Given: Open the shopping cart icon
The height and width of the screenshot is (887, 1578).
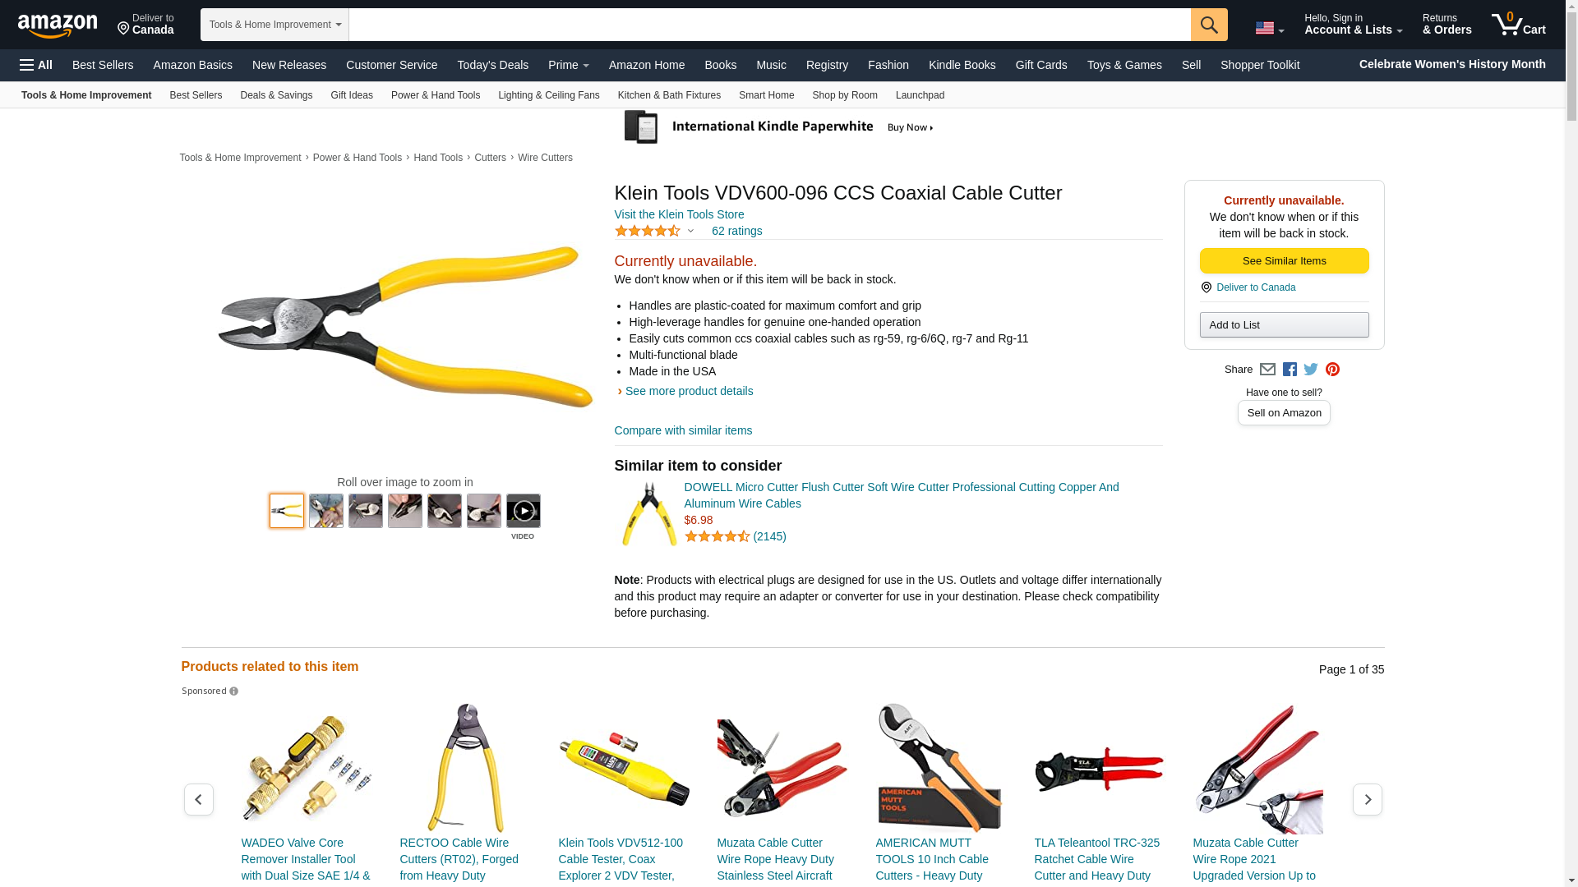Looking at the screenshot, I should [1518, 25].
